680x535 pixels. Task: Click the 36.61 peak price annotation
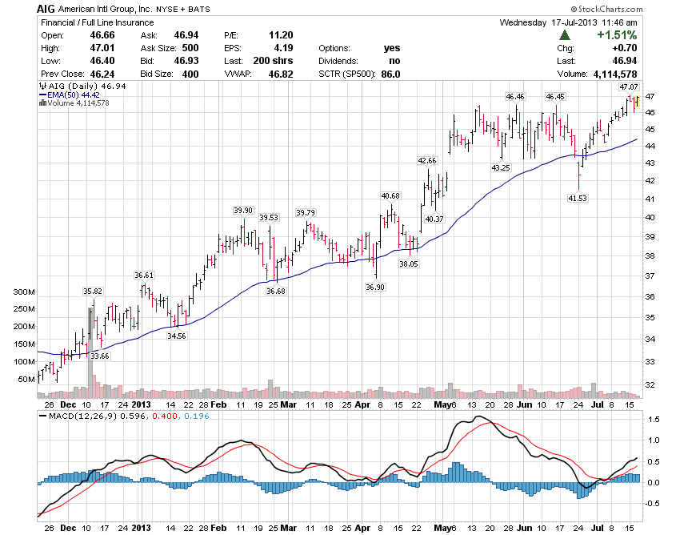143,276
